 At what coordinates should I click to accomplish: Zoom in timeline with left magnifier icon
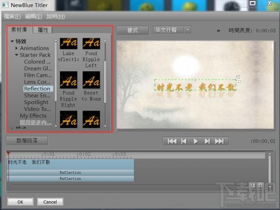(253, 186)
